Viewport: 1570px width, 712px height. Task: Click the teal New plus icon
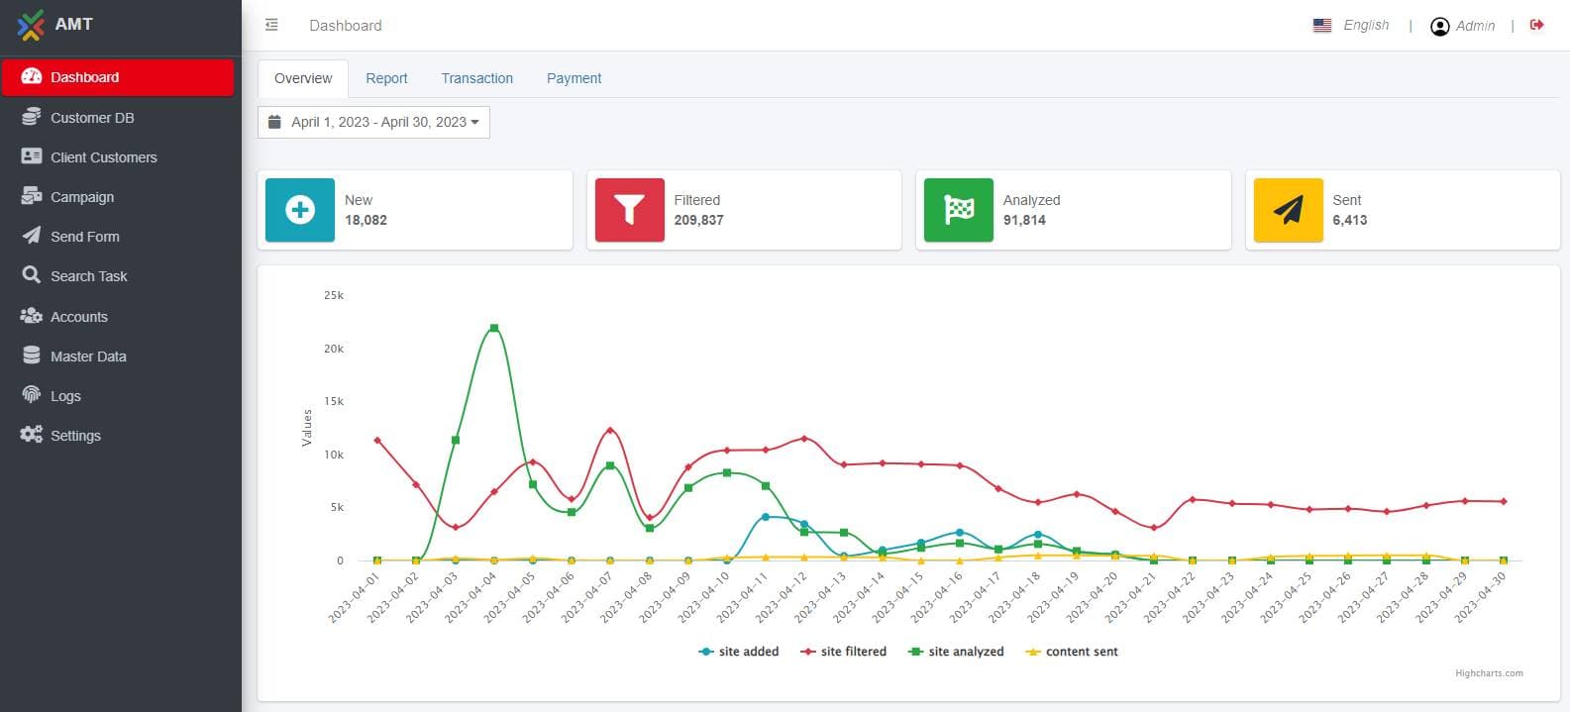tap(300, 210)
